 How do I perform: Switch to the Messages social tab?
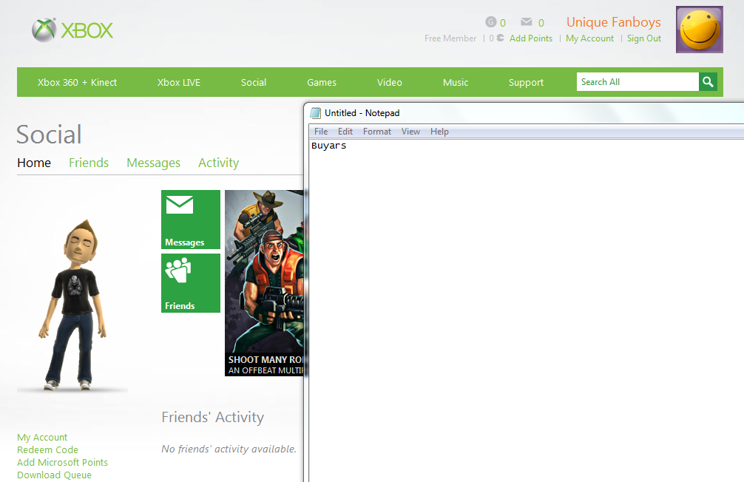tap(153, 163)
